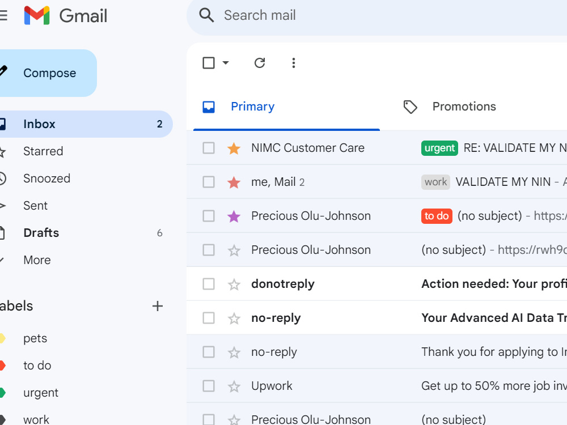The height and width of the screenshot is (425, 567).
Task: Open the select dropdown arrow
Action: click(226, 63)
